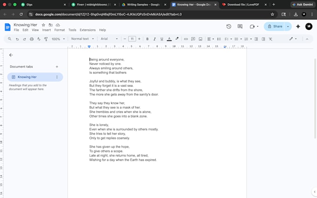This screenshot has height=198, width=317.
Task: Expand Share options dropdown arrow
Action: [x=288, y=27]
